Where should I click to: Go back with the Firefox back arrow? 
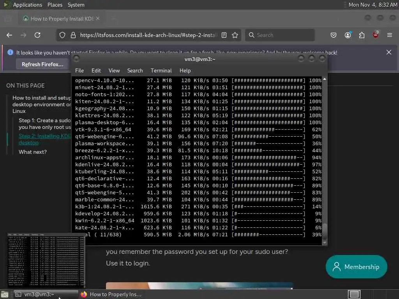(x=9, y=35)
